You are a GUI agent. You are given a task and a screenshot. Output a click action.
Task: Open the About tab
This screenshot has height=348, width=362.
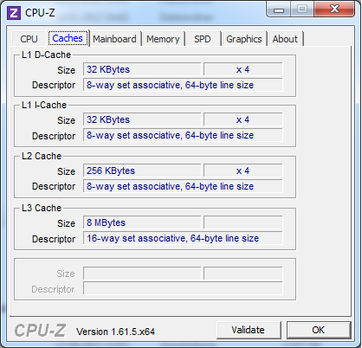pos(285,39)
